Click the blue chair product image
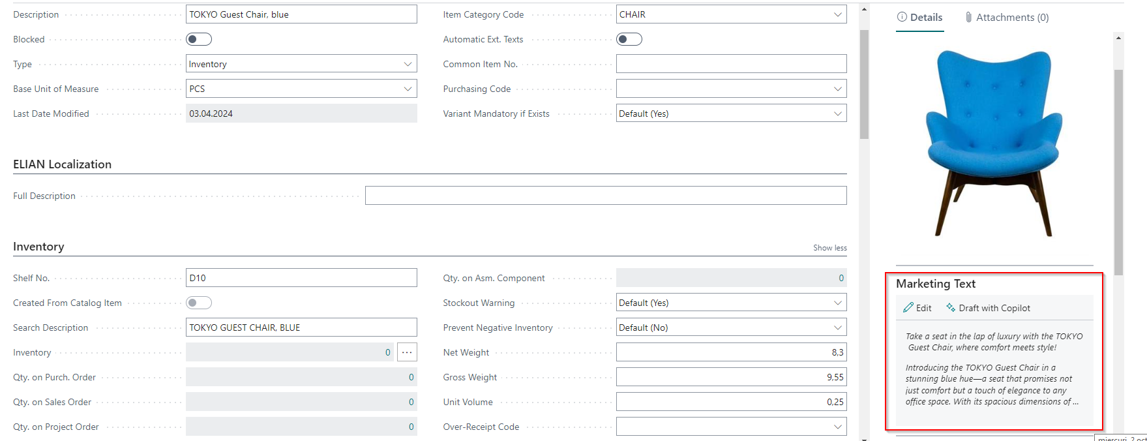This screenshot has width=1147, height=441. click(993, 144)
